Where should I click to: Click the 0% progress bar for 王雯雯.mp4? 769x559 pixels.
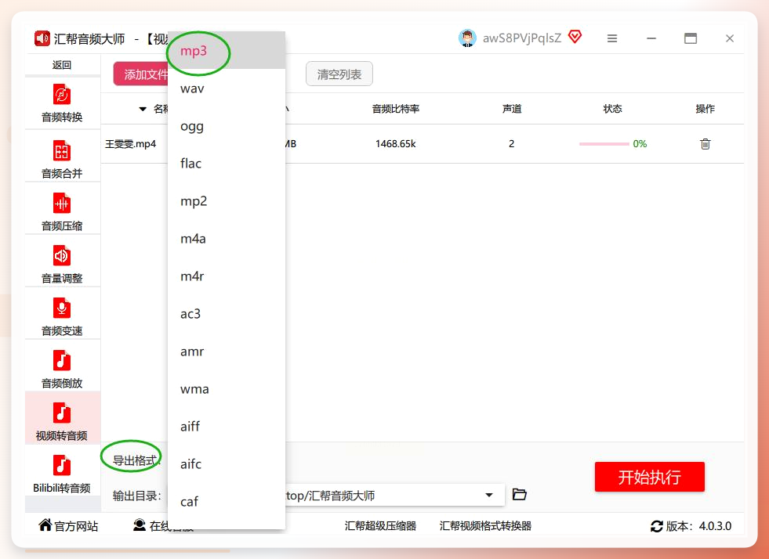[604, 144]
